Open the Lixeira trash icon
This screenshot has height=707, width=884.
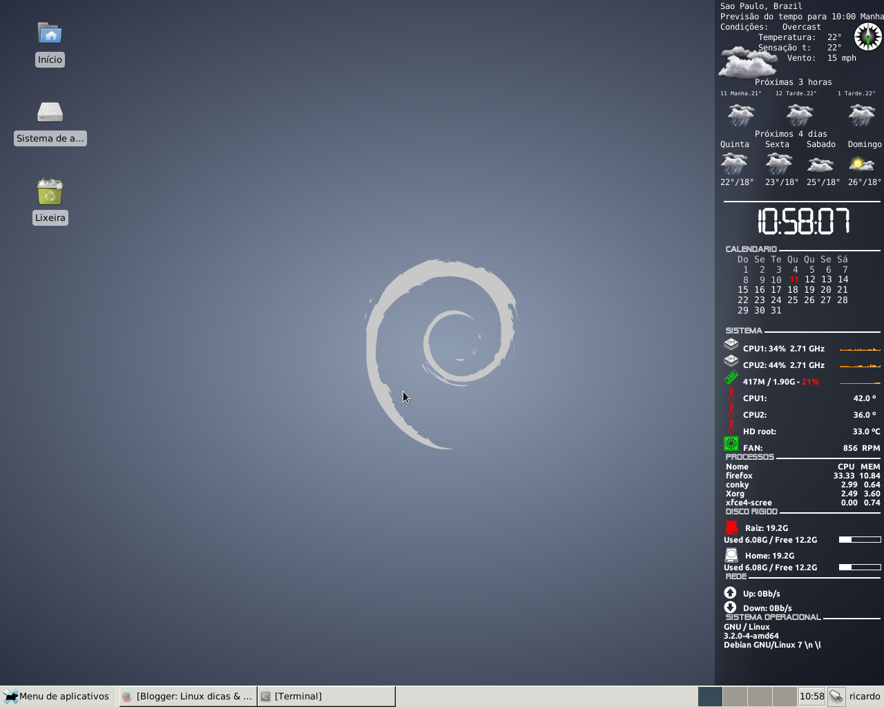[x=50, y=191]
